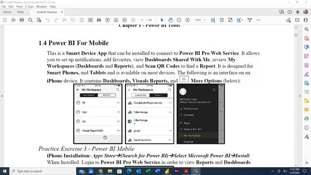Click the Upload to cloud icon

coord(13,20)
